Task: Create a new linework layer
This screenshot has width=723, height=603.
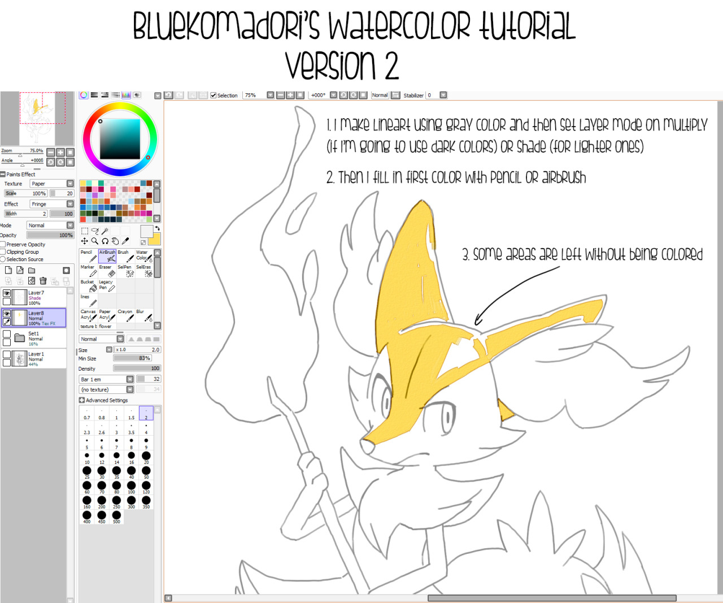Action: click(20, 271)
